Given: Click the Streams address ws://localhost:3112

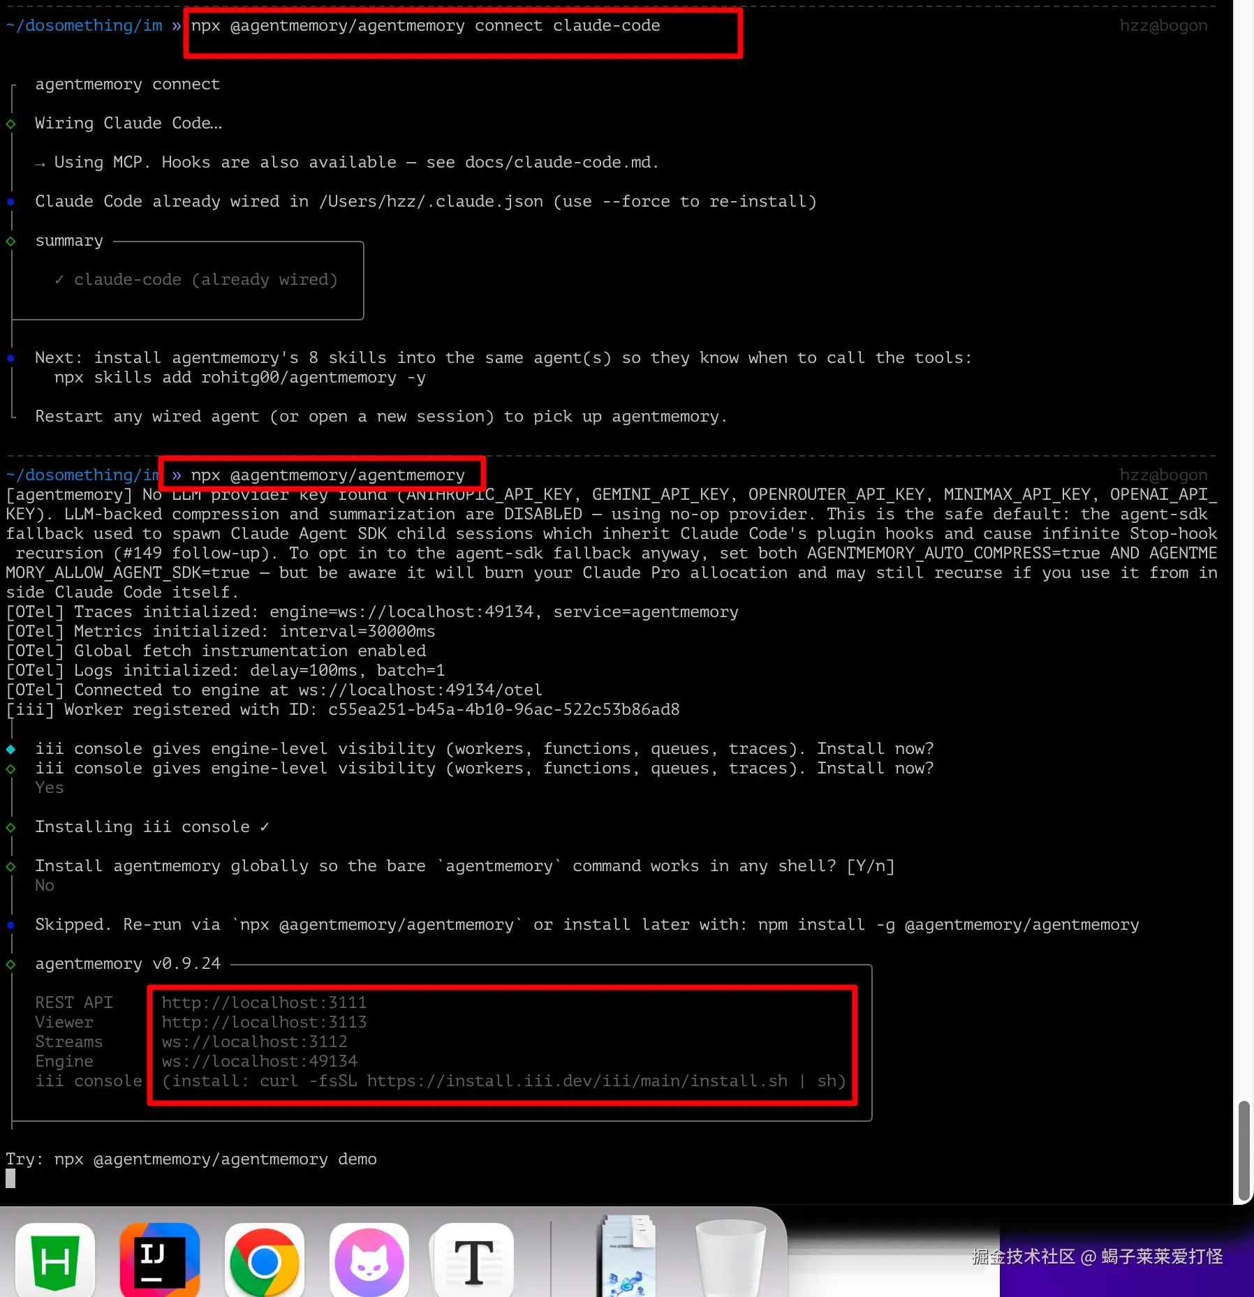Looking at the screenshot, I should point(254,1042).
